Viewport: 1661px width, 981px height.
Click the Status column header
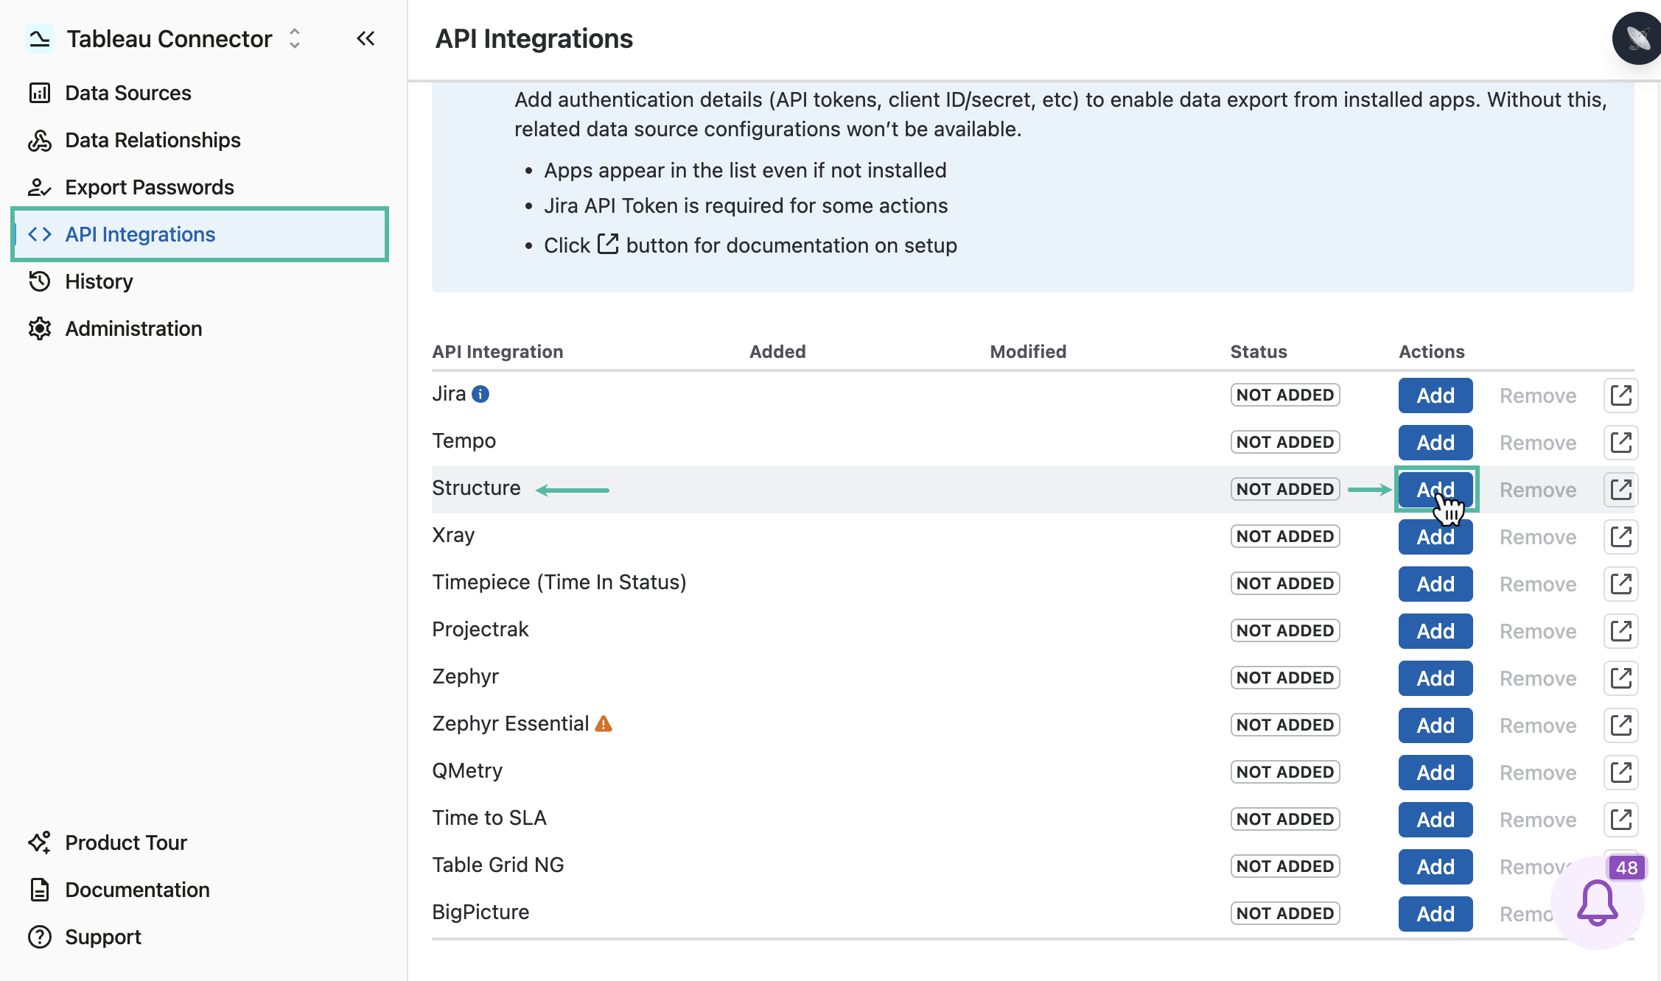point(1259,351)
